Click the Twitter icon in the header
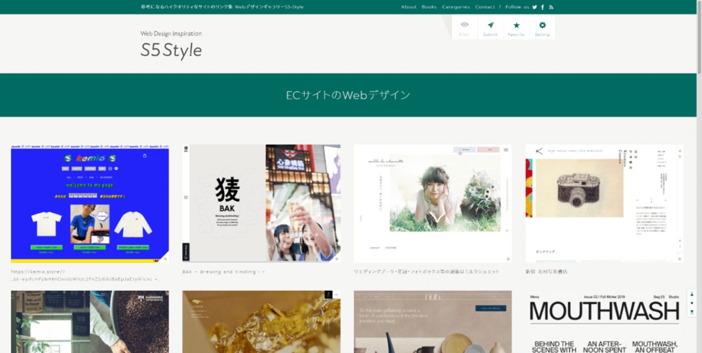 pyautogui.click(x=534, y=7)
